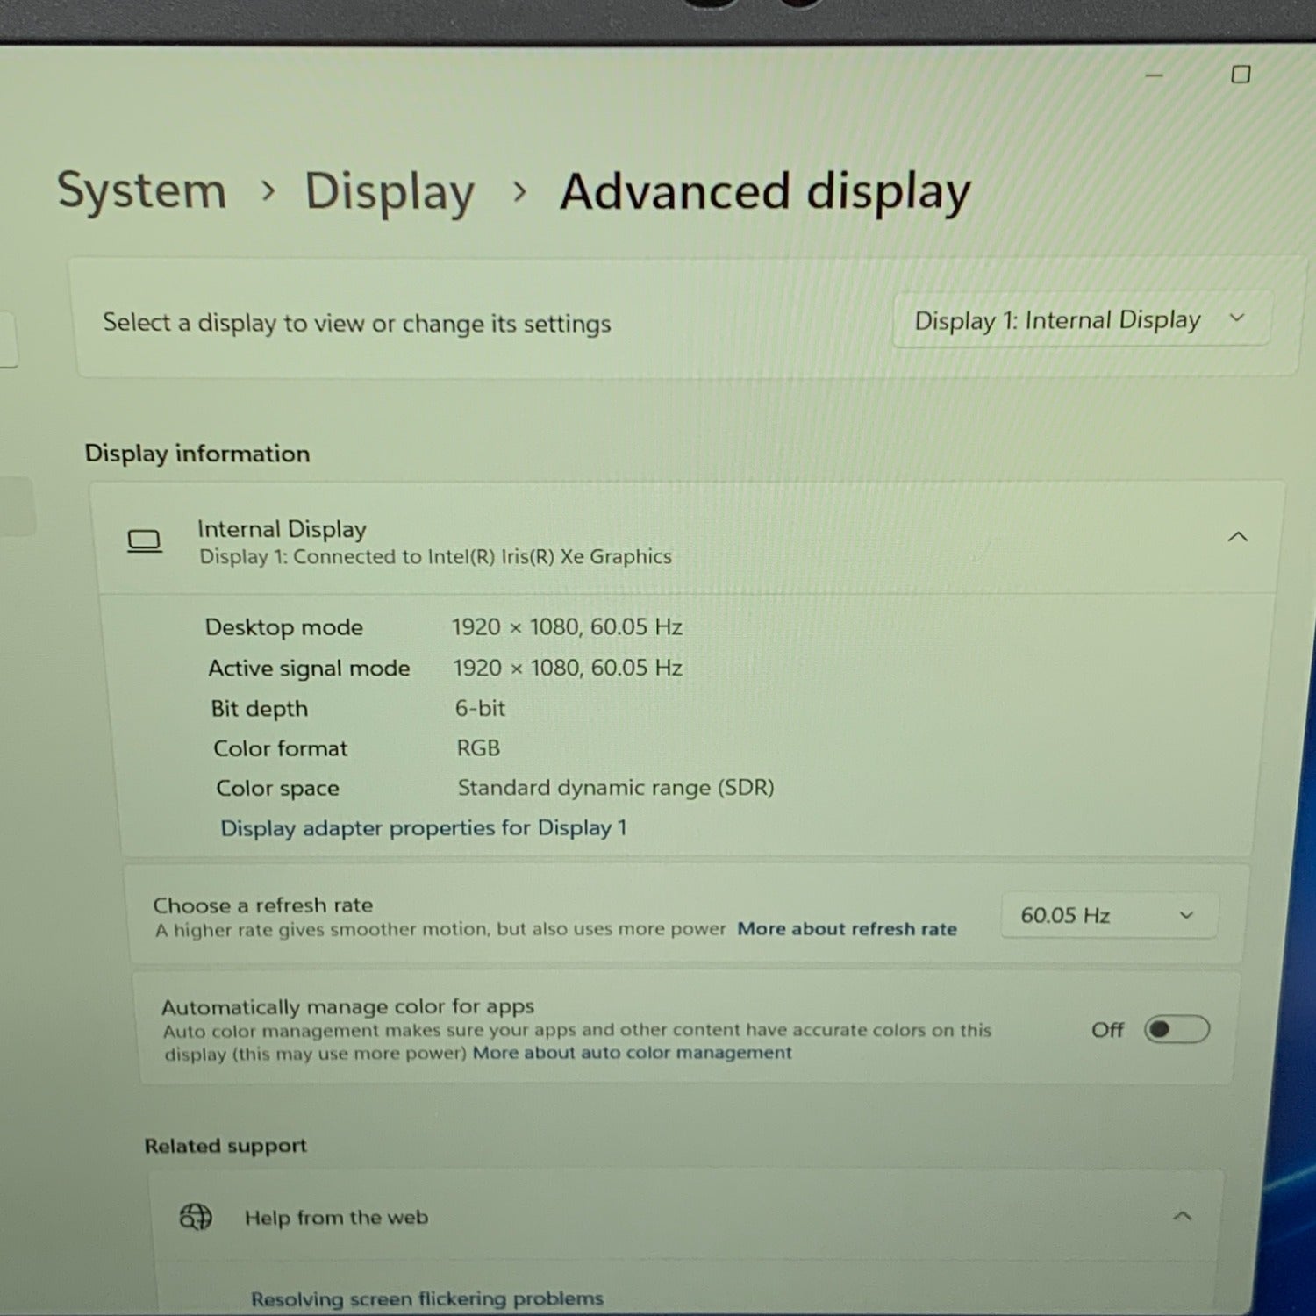Enable Automatically manage color for apps

point(1177,1029)
